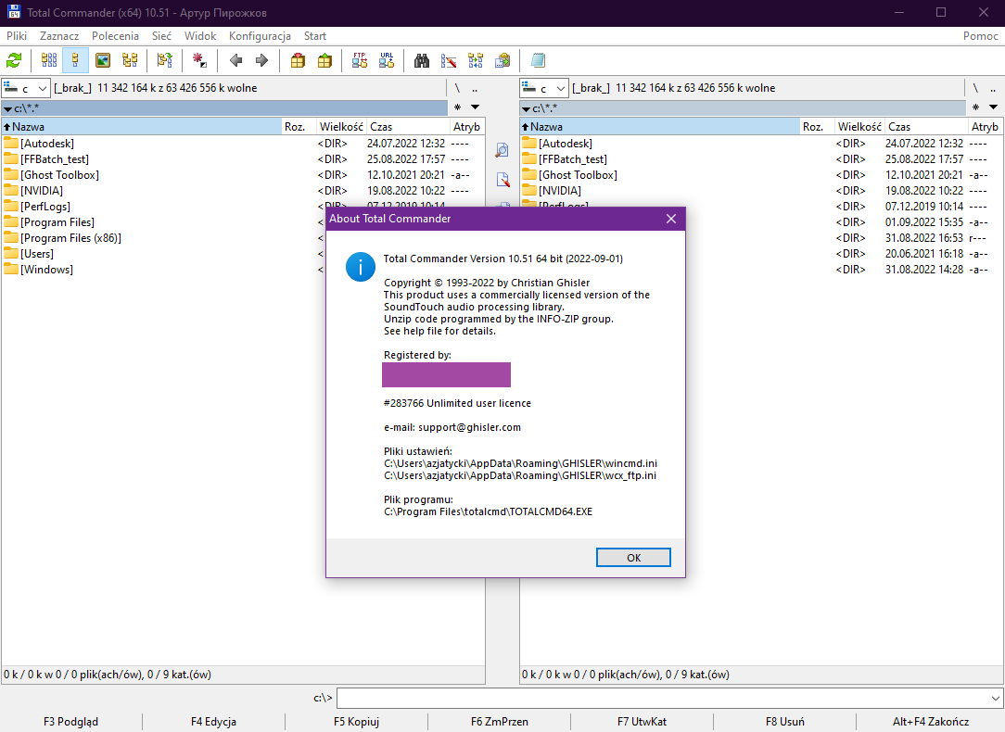Click the multi-rename tool icon
Viewport: 1005px width, 732px height.
(449, 61)
